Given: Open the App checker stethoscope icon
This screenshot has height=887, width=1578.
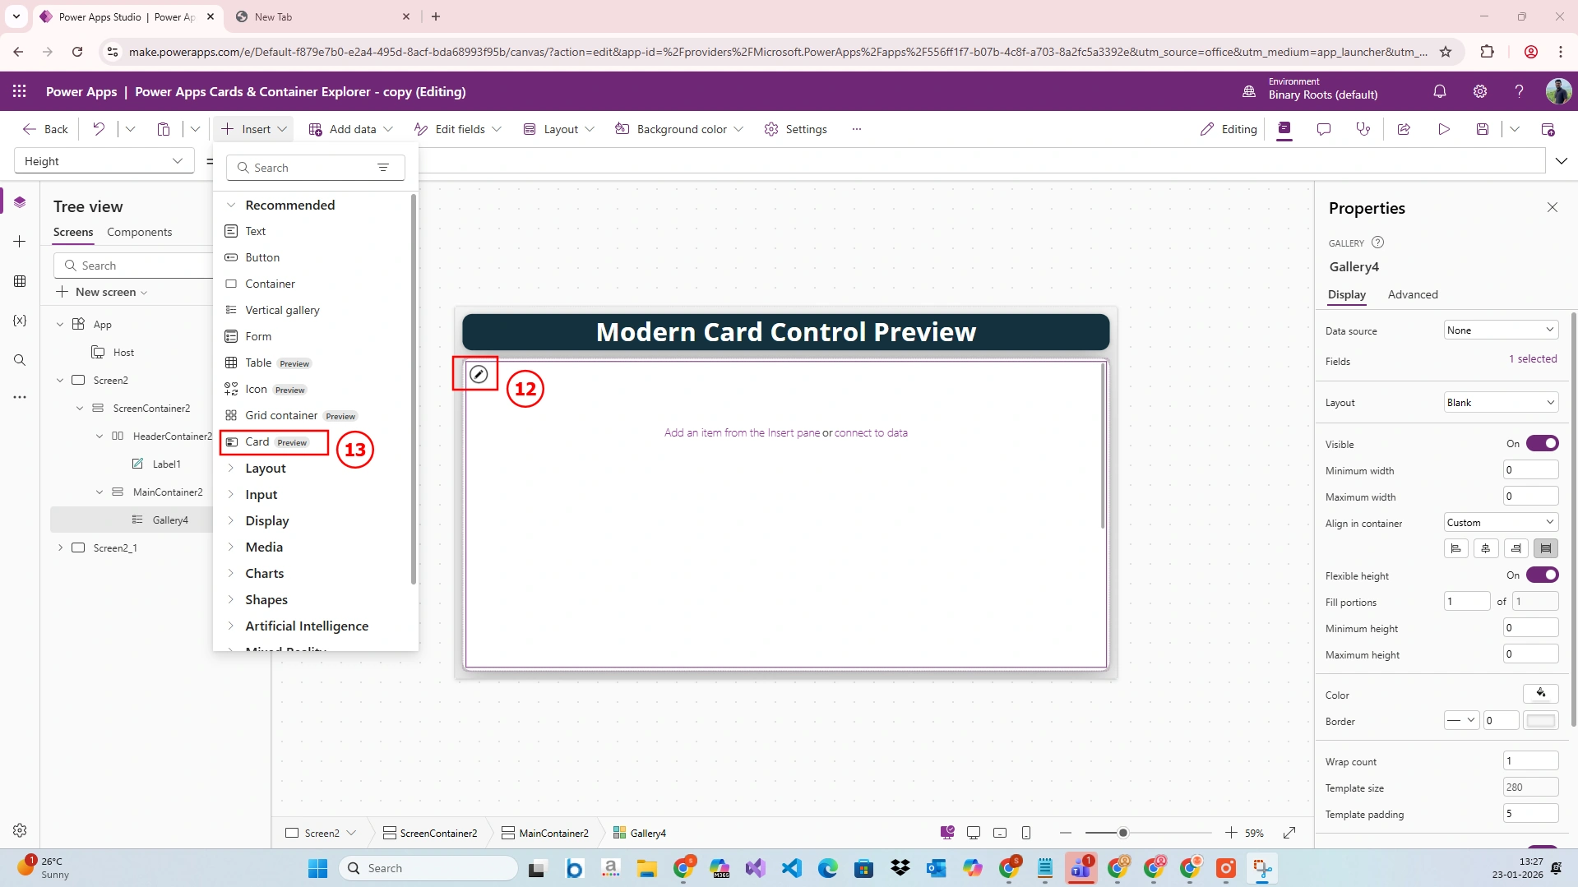Looking at the screenshot, I should (1363, 129).
